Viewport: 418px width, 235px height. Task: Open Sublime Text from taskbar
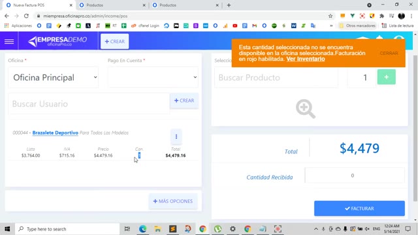172,229
